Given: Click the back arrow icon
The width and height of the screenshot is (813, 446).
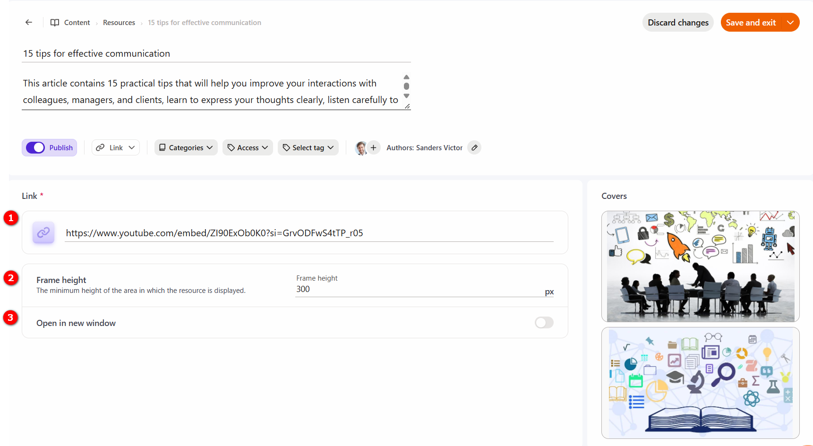Looking at the screenshot, I should click(29, 22).
